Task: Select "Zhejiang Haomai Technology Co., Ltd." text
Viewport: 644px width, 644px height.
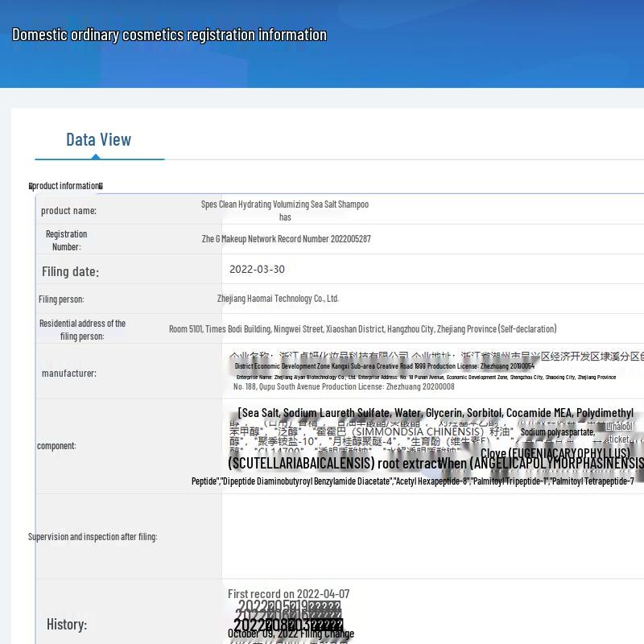Action: [278, 299]
